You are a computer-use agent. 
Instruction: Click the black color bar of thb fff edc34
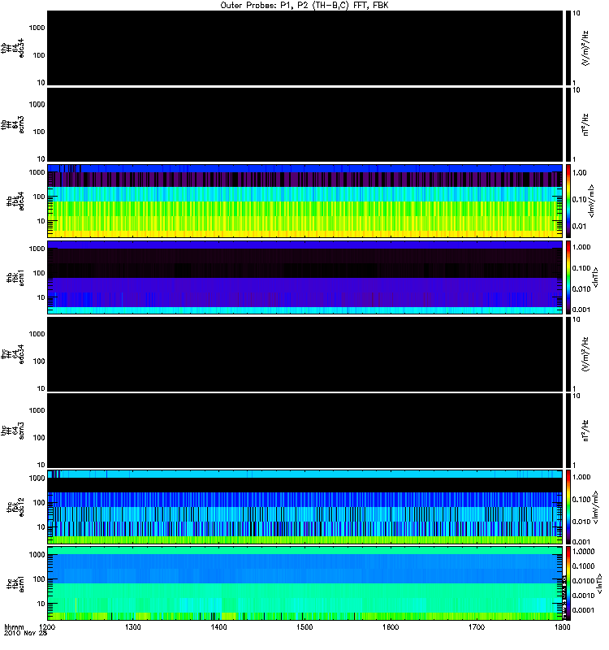(568, 48)
